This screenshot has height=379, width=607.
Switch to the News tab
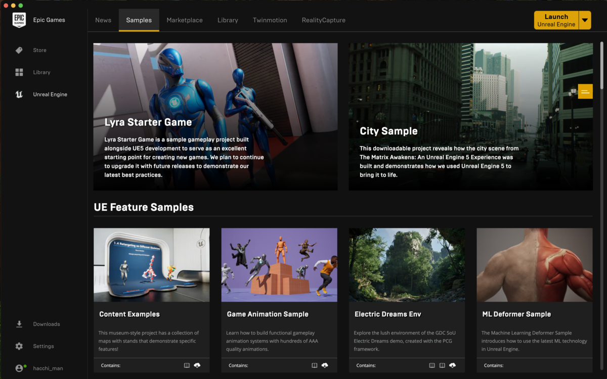[103, 20]
